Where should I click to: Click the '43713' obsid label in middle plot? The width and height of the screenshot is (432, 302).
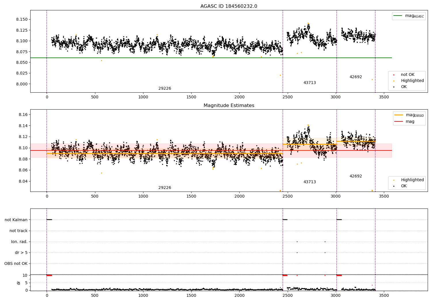[310, 182]
